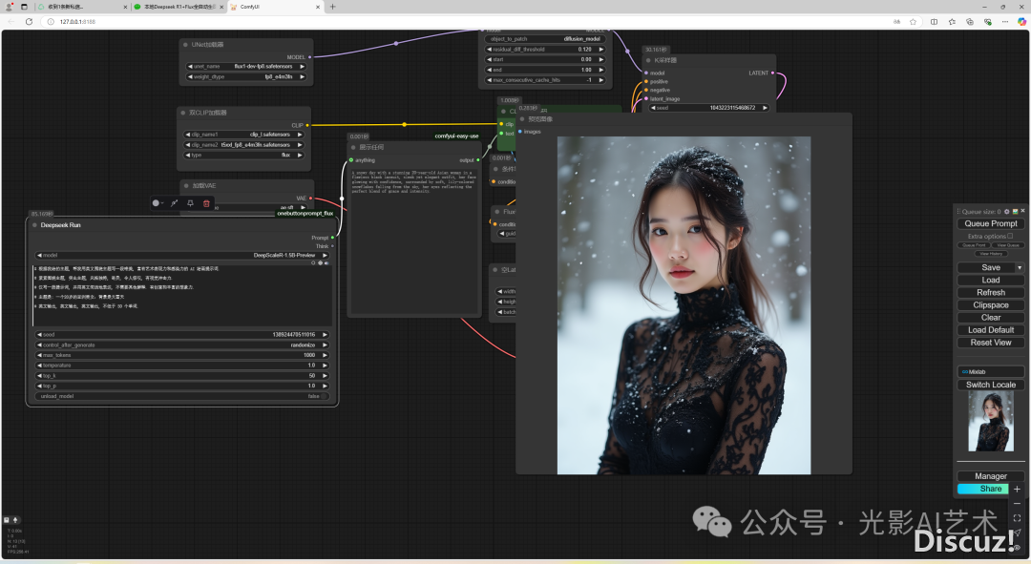Open unet_name model selector
The height and width of the screenshot is (564, 1031).
coord(246,67)
